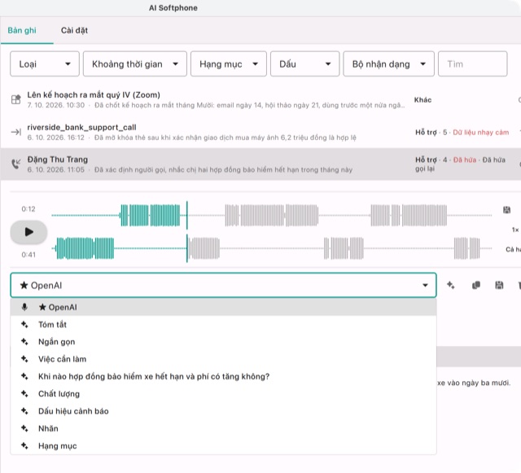Seek on the upper waveform track
The height and width of the screenshot is (473, 521).
tap(271, 216)
